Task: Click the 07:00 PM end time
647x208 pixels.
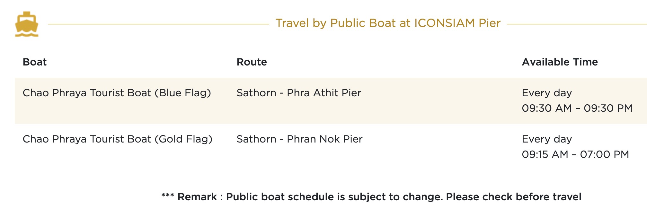Action: 605,154
